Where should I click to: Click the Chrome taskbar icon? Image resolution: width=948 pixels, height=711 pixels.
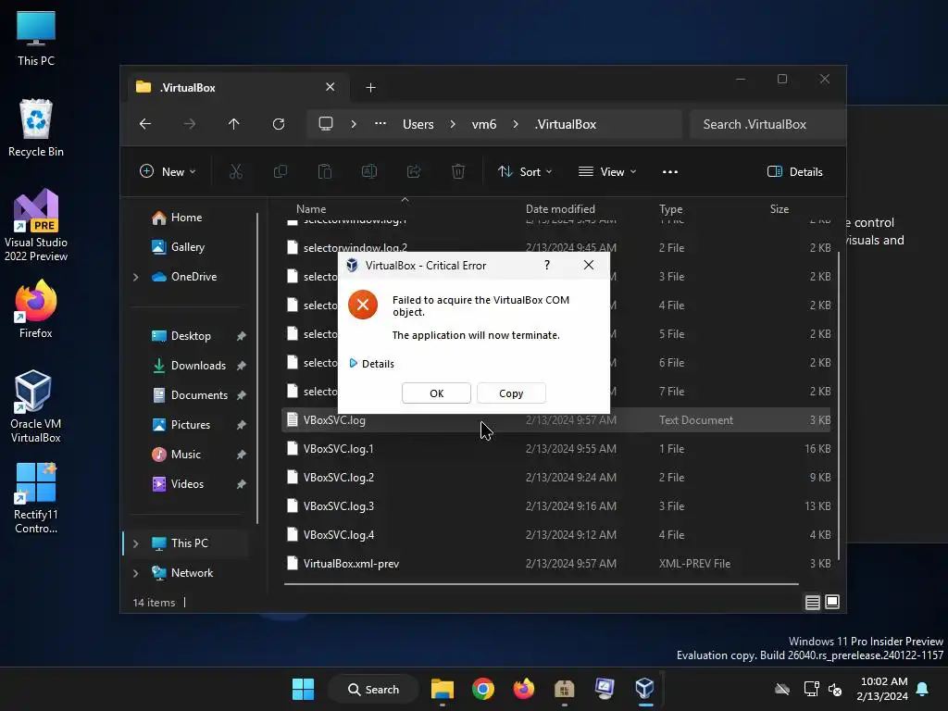point(483,689)
